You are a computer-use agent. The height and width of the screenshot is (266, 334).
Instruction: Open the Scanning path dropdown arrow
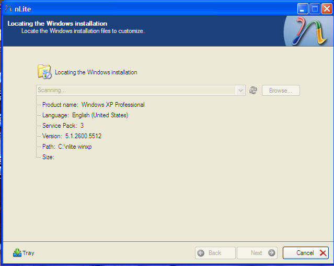(240, 90)
